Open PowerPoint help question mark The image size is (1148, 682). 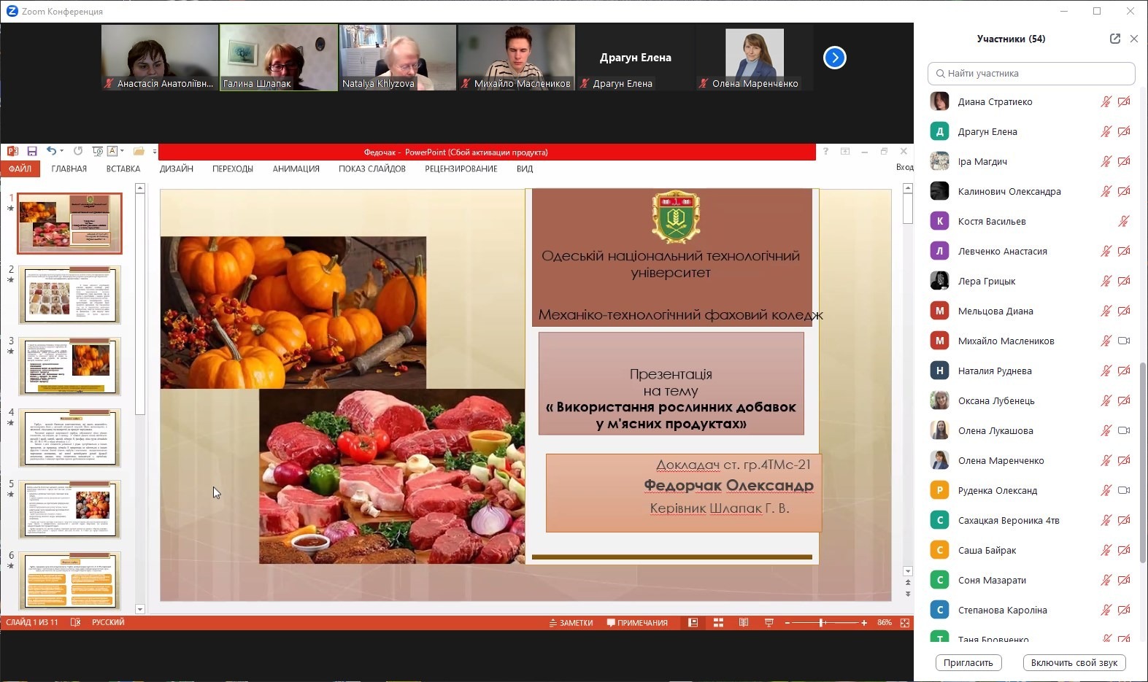(825, 152)
